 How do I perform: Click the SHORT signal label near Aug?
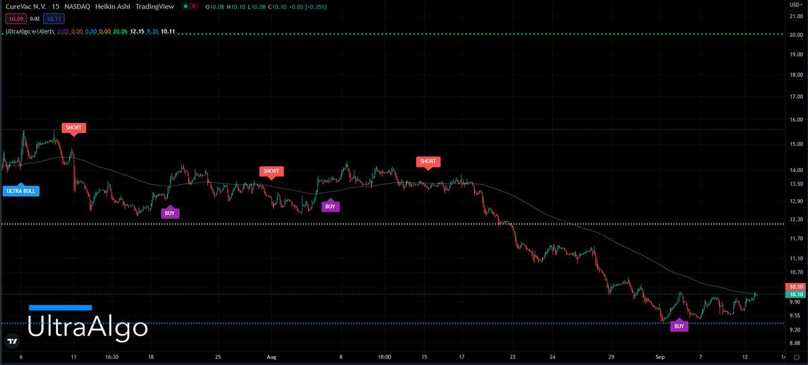tap(271, 171)
